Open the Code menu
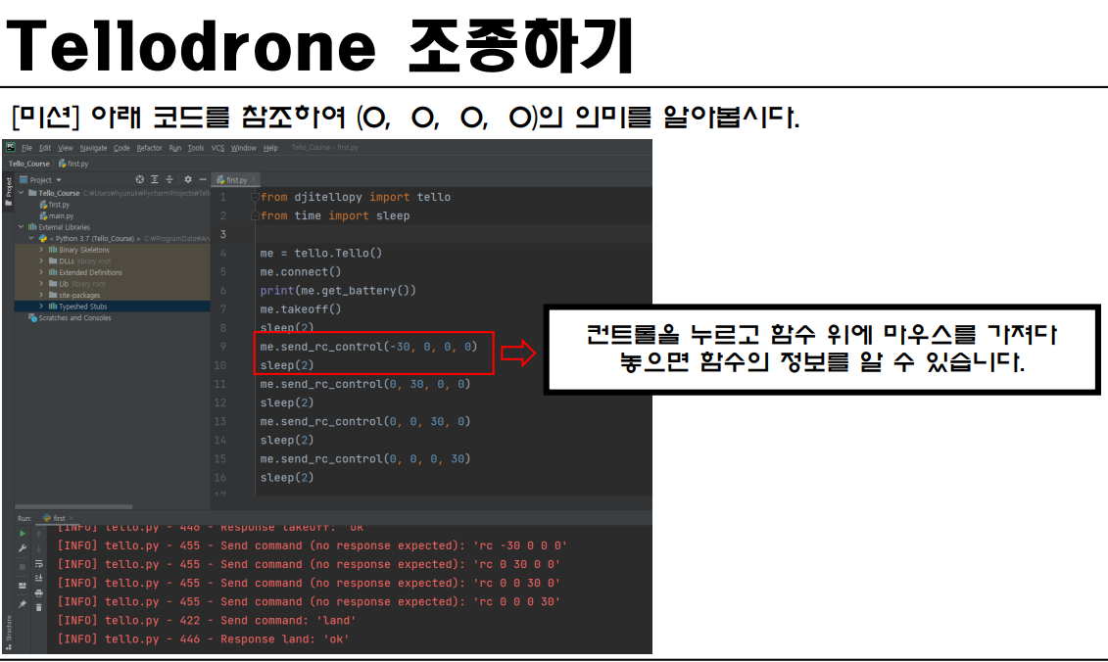The image size is (1108, 662). point(121,148)
